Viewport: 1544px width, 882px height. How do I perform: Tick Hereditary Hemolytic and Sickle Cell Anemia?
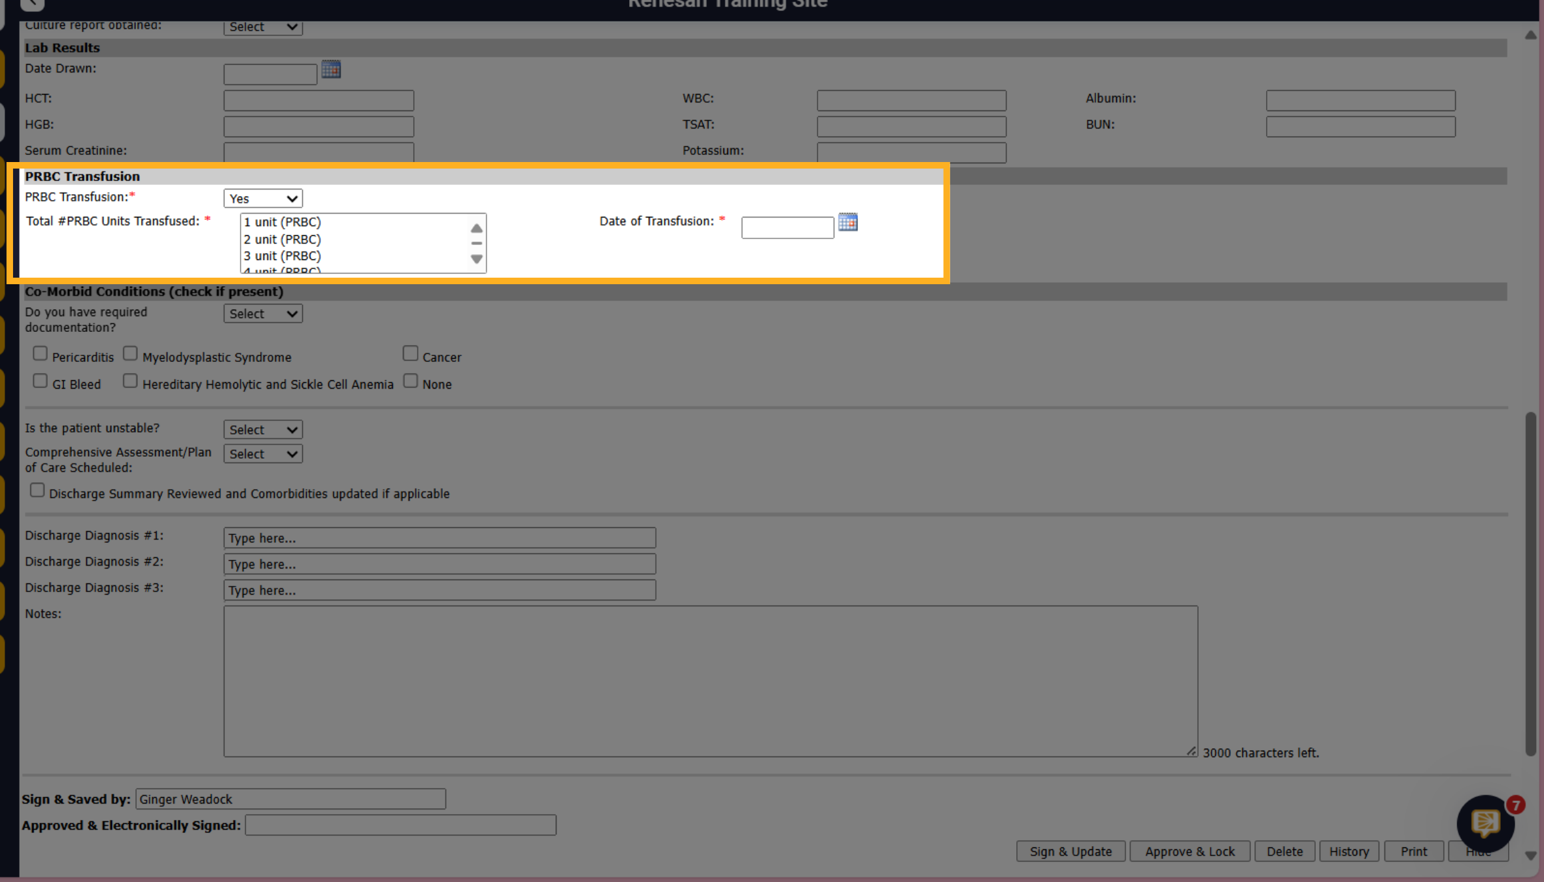[x=130, y=381]
